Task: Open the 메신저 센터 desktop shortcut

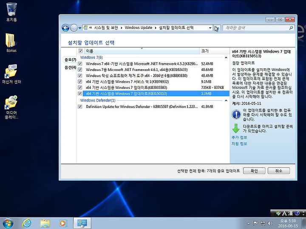Action: point(11,74)
